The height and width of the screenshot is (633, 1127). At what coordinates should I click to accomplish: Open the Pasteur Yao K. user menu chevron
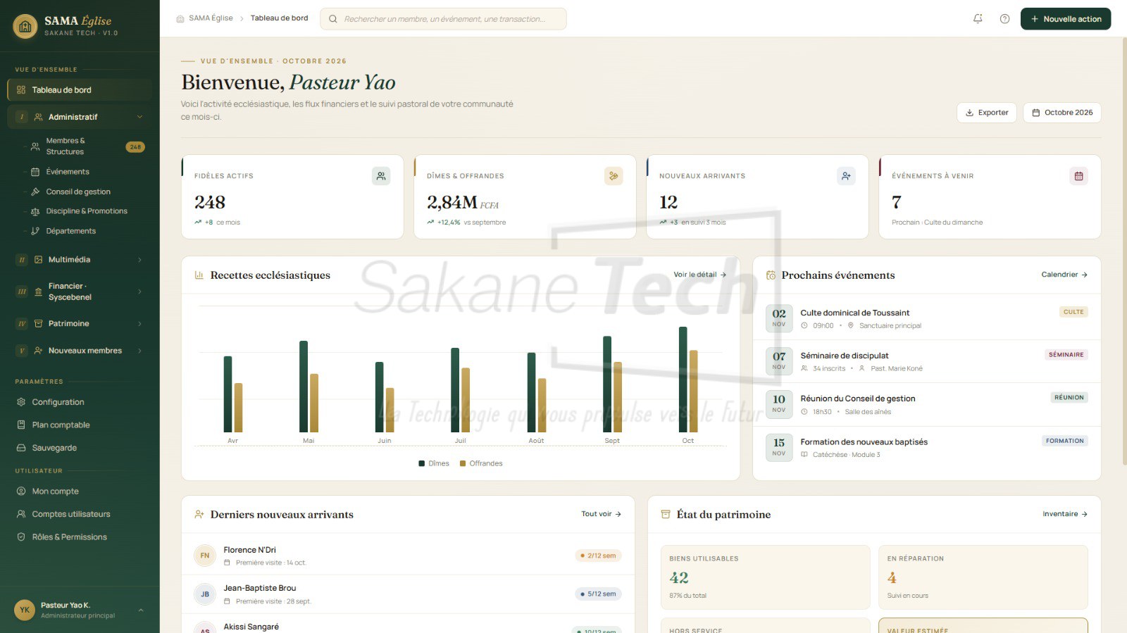tap(141, 610)
